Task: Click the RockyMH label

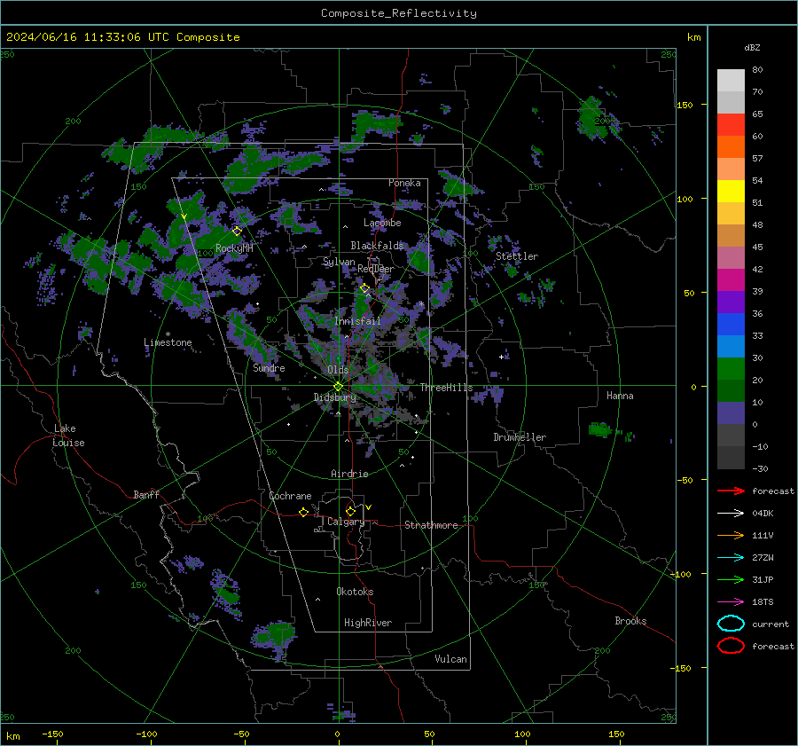Action: pyautogui.click(x=234, y=248)
